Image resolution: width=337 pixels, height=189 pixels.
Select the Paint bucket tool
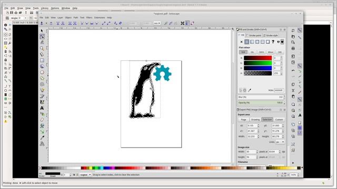(x=42, y=126)
